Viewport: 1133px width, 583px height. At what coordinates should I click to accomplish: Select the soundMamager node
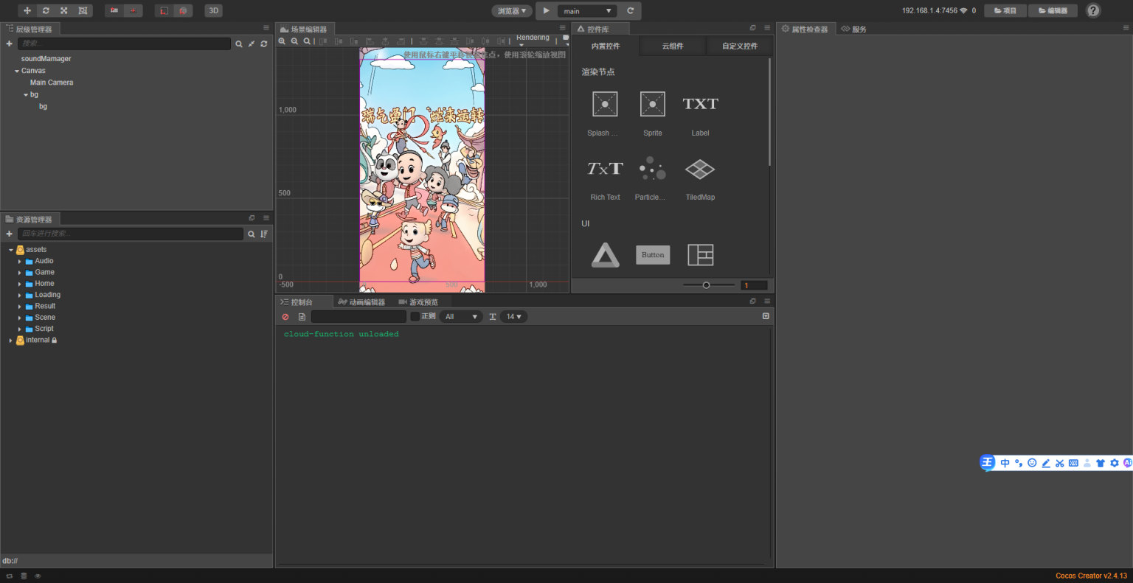46,59
